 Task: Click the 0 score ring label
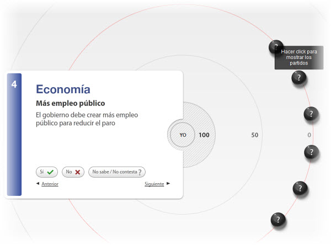coord(309,135)
